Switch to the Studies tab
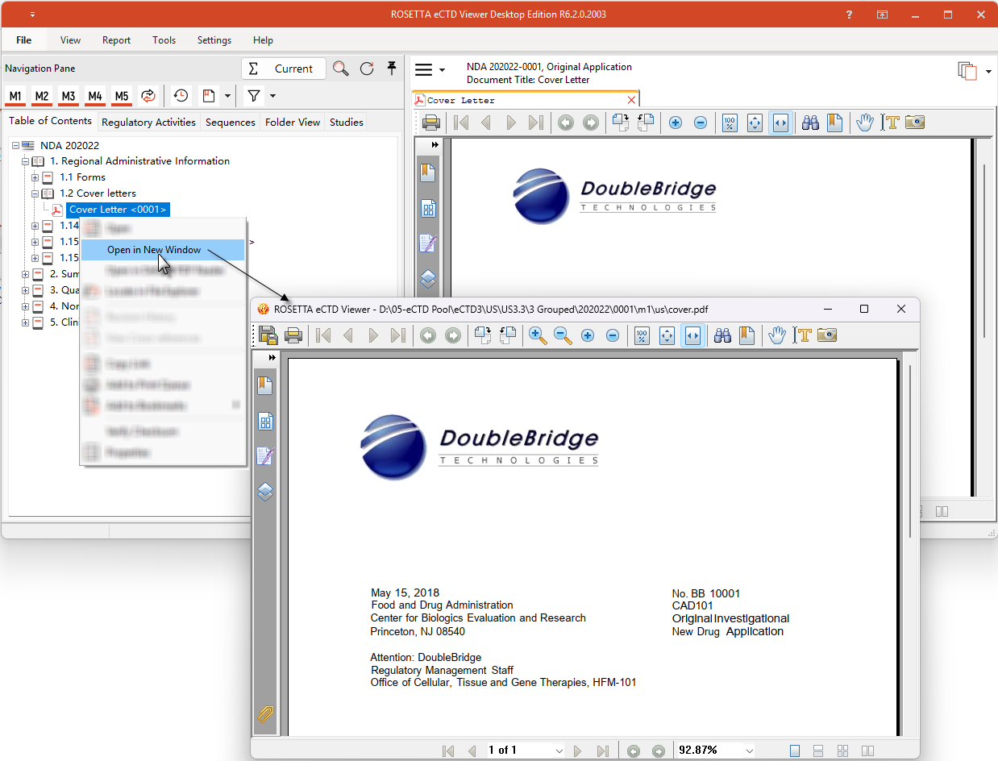The height and width of the screenshot is (761, 998). click(347, 123)
